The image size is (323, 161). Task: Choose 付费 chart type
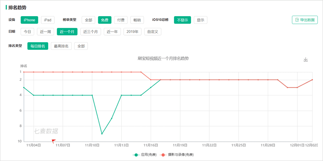point(121,20)
